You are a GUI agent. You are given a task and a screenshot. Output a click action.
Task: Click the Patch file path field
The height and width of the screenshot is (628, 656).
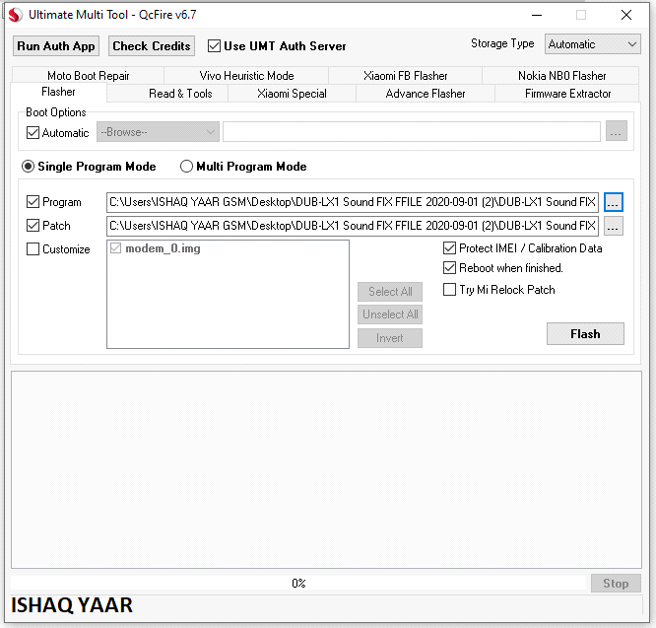click(353, 226)
